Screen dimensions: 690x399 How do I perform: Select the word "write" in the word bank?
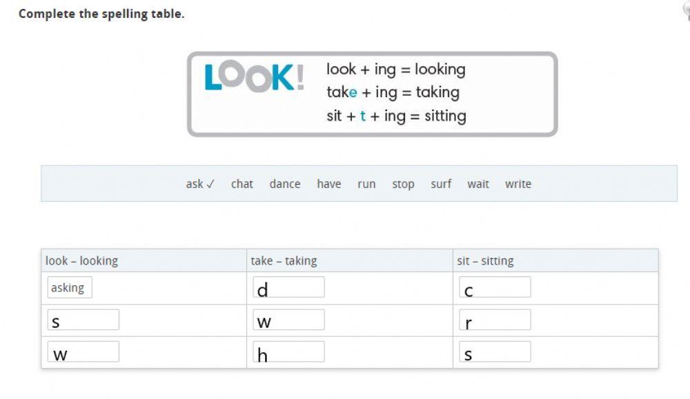pos(517,184)
